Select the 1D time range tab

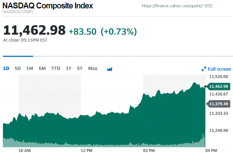coord(6,68)
